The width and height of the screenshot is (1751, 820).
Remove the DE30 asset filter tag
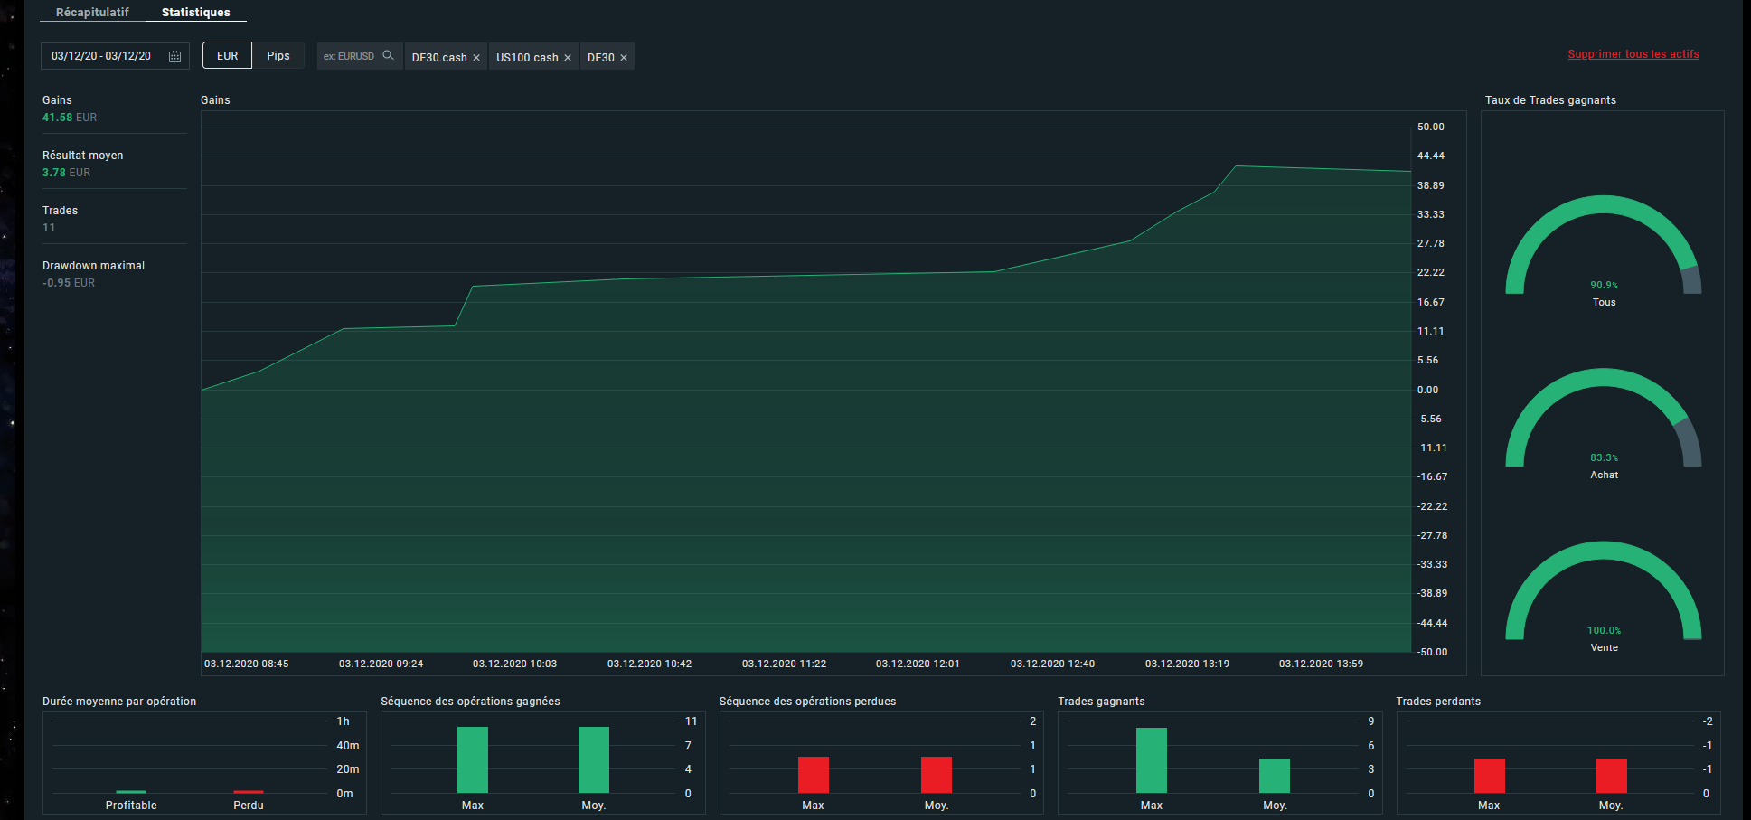click(x=624, y=58)
